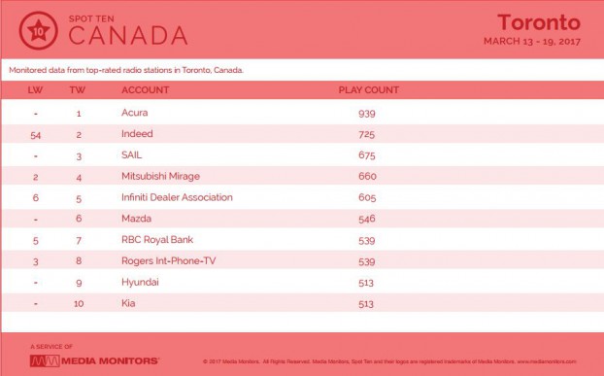Viewport: 604px width, 376px height.
Task: Click Acura's play count 939
Action: [367, 114]
